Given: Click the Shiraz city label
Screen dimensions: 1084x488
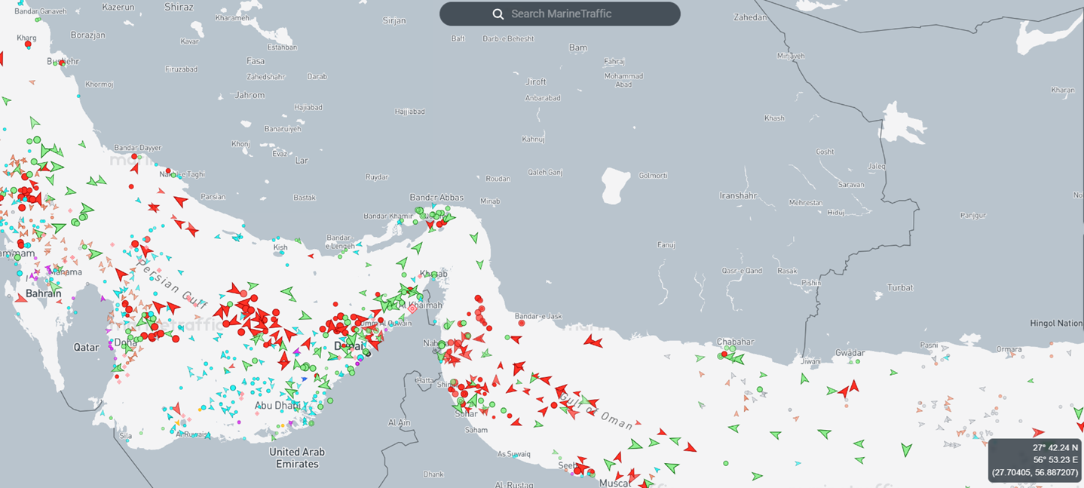Looking at the screenshot, I should pos(178,8).
